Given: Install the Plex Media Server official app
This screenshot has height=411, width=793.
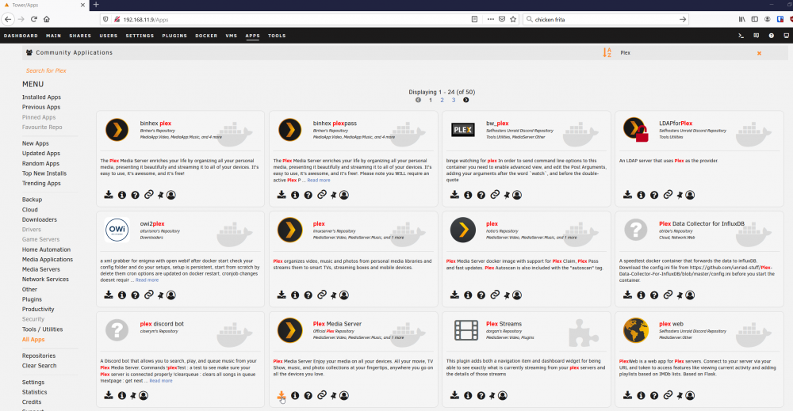Looking at the screenshot, I should click(282, 396).
